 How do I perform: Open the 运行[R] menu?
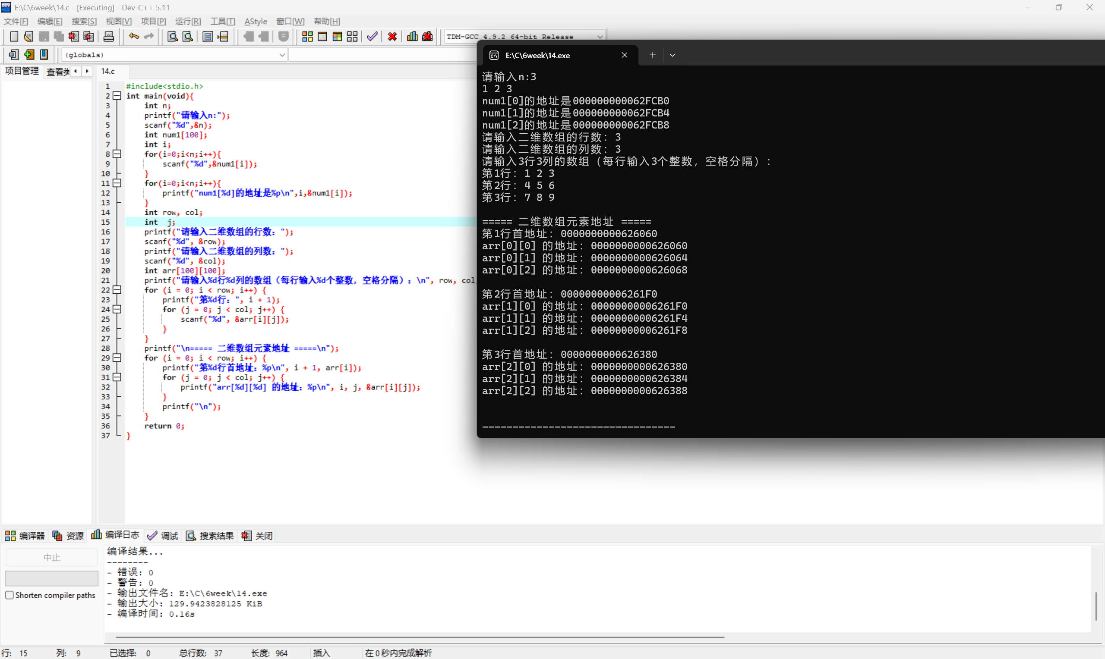pyautogui.click(x=187, y=21)
